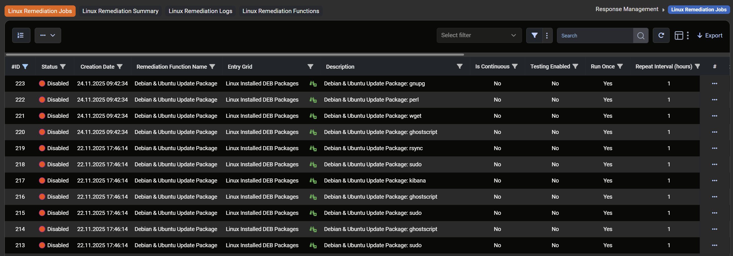Open the Linux Remediation Logs tab
The image size is (733, 256).
pyautogui.click(x=200, y=11)
